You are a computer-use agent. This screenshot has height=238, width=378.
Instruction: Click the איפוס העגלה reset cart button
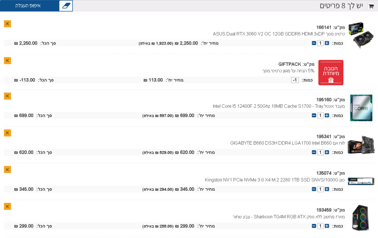pos(28,6)
